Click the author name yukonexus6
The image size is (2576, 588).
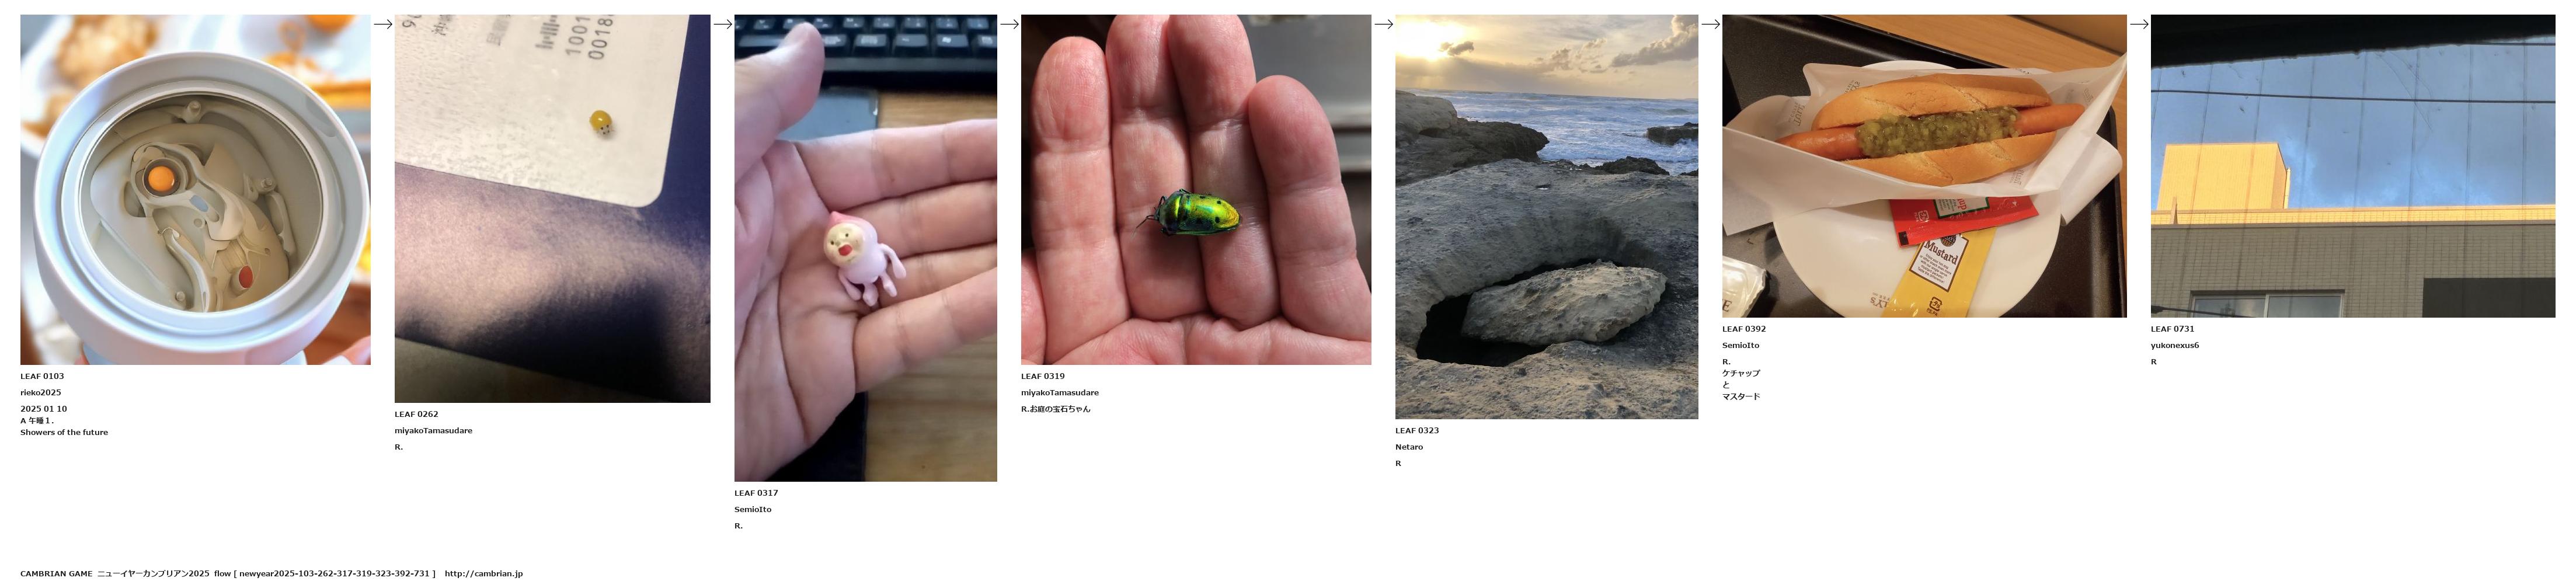tap(2175, 345)
